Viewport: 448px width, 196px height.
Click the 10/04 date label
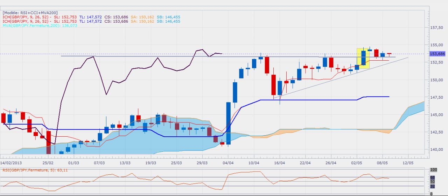[254, 163]
